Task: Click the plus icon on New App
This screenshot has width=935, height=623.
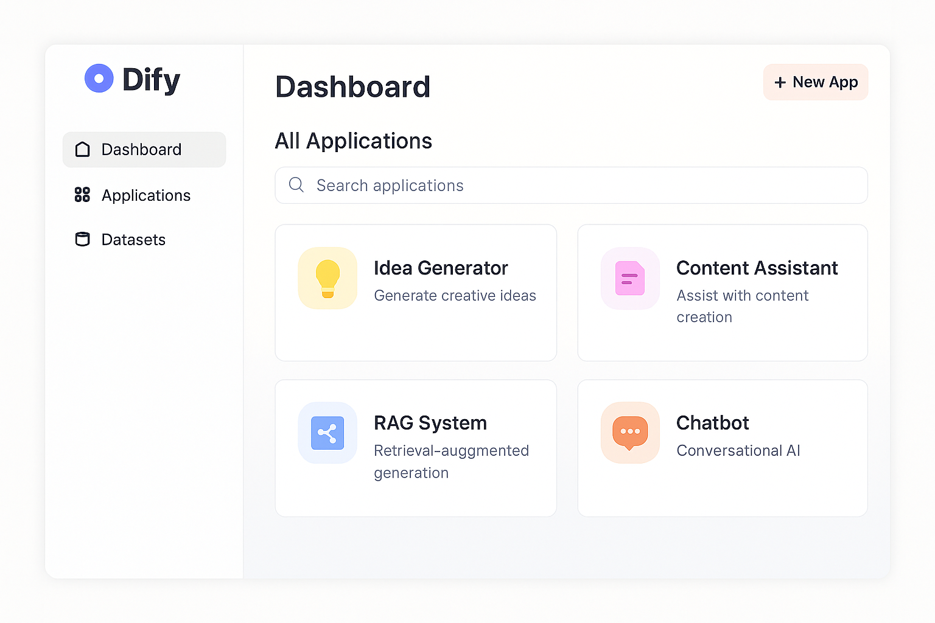Action: (x=780, y=83)
